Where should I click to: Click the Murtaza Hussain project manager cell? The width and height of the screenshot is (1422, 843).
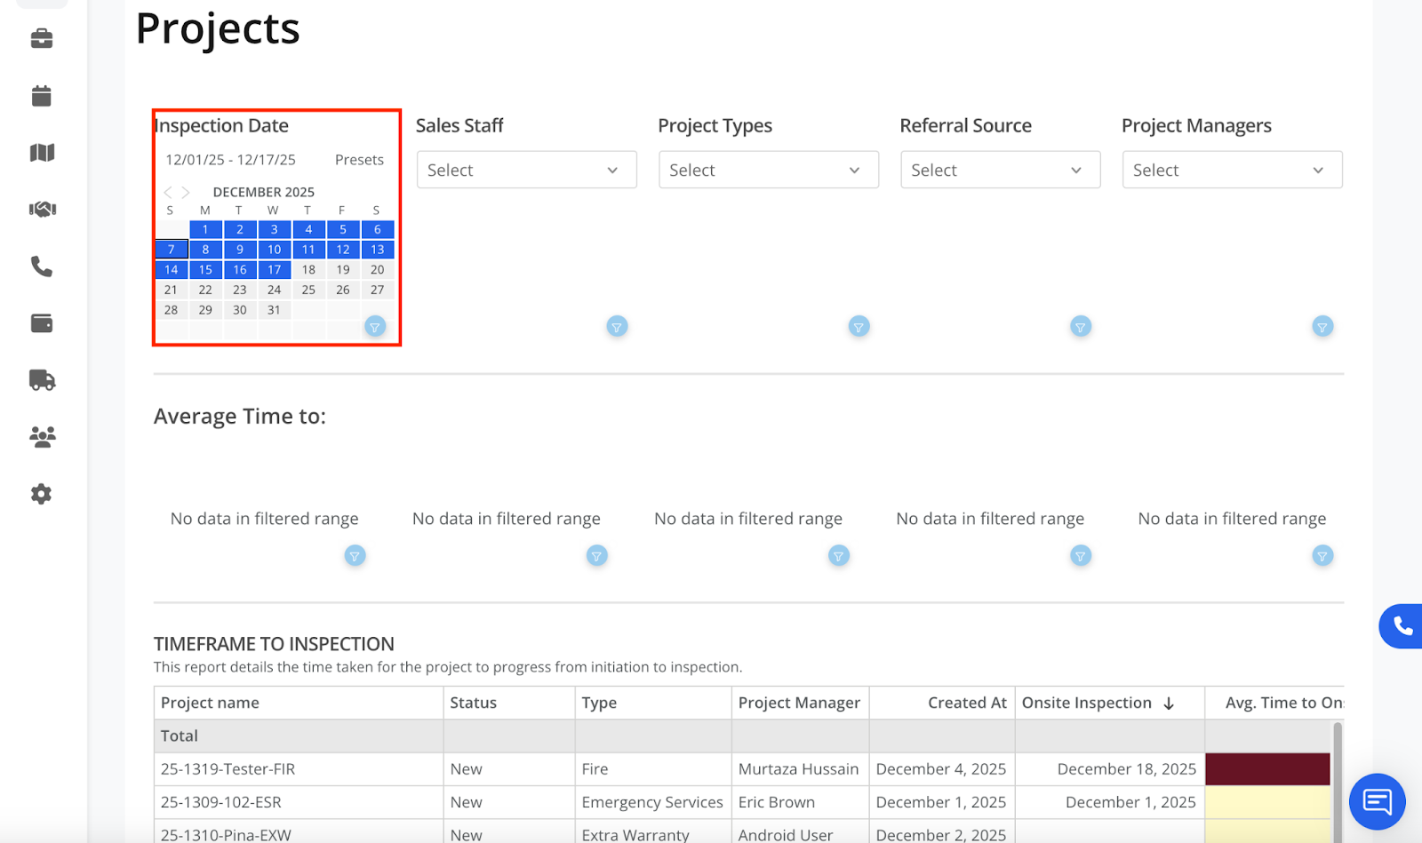[x=799, y=769]
